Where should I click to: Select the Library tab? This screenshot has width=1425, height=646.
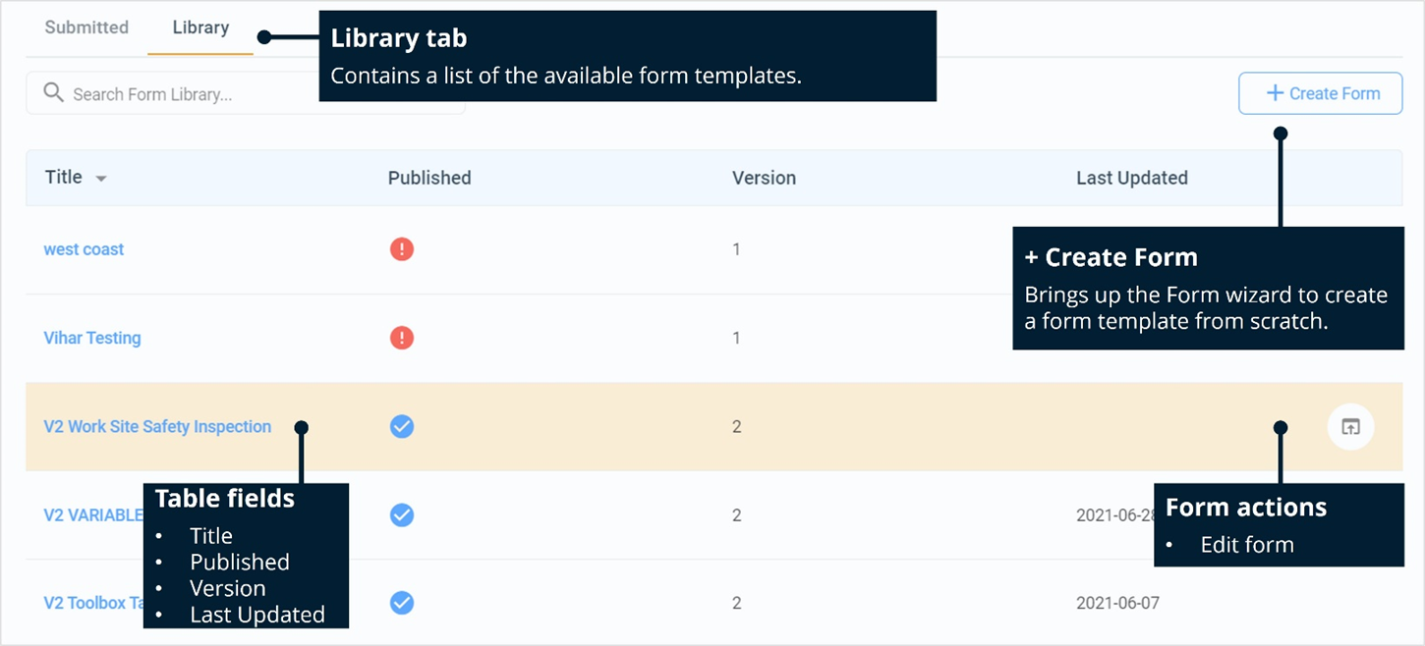tap(199, 27)
